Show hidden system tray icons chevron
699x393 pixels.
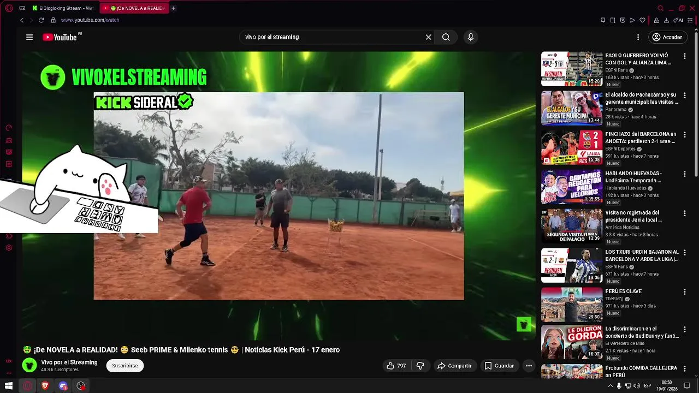pyautogui.click(x=611, y=386)
